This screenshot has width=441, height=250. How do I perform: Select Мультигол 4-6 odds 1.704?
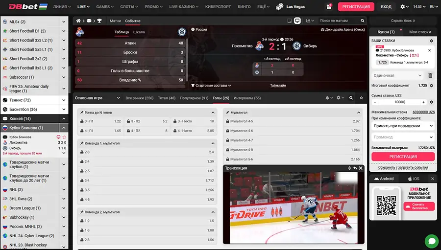pos(293,131)
